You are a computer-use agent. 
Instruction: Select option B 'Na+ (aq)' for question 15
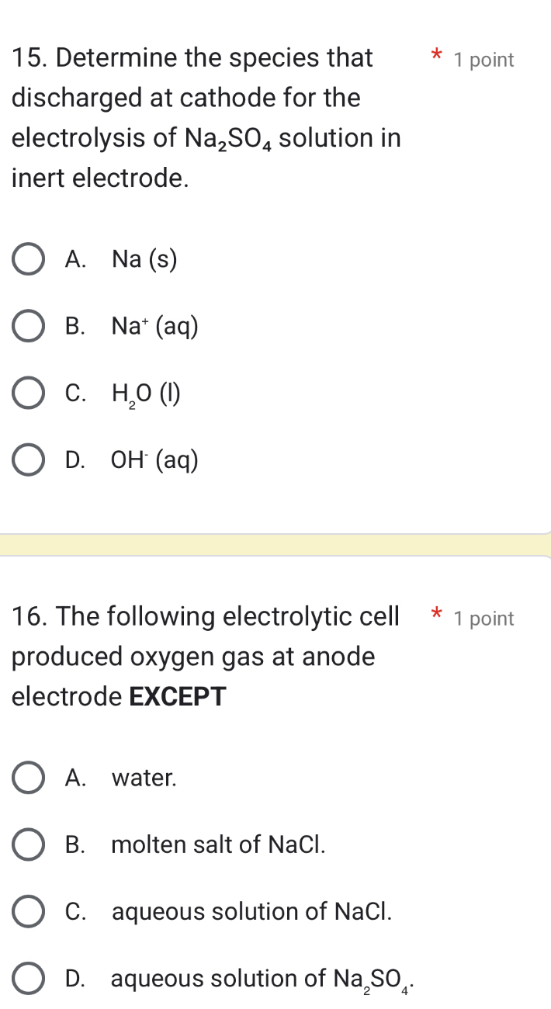(x=28, y=326)
